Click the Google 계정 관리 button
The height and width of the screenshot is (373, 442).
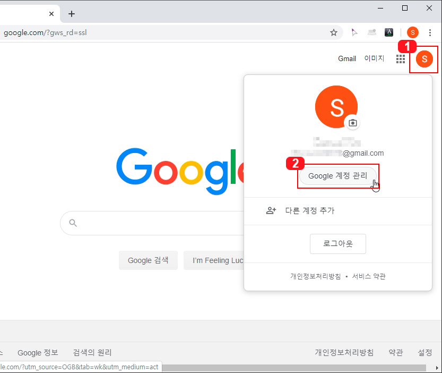point(337,176)
